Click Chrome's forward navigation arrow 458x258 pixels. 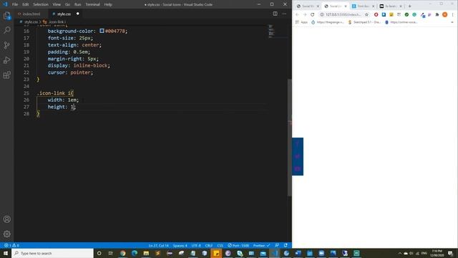click(305, 14)
